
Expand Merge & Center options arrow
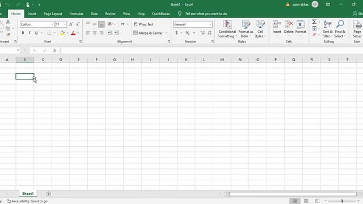coord(166,33)
